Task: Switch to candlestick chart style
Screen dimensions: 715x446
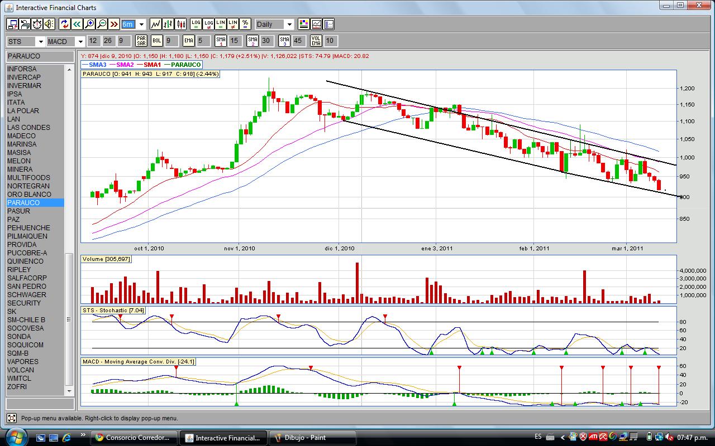Action: tap(180, 24)
